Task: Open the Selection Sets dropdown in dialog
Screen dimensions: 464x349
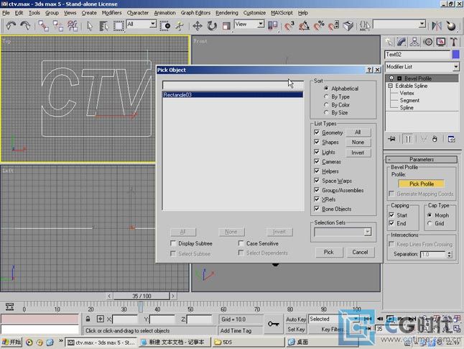Action: 368,232
